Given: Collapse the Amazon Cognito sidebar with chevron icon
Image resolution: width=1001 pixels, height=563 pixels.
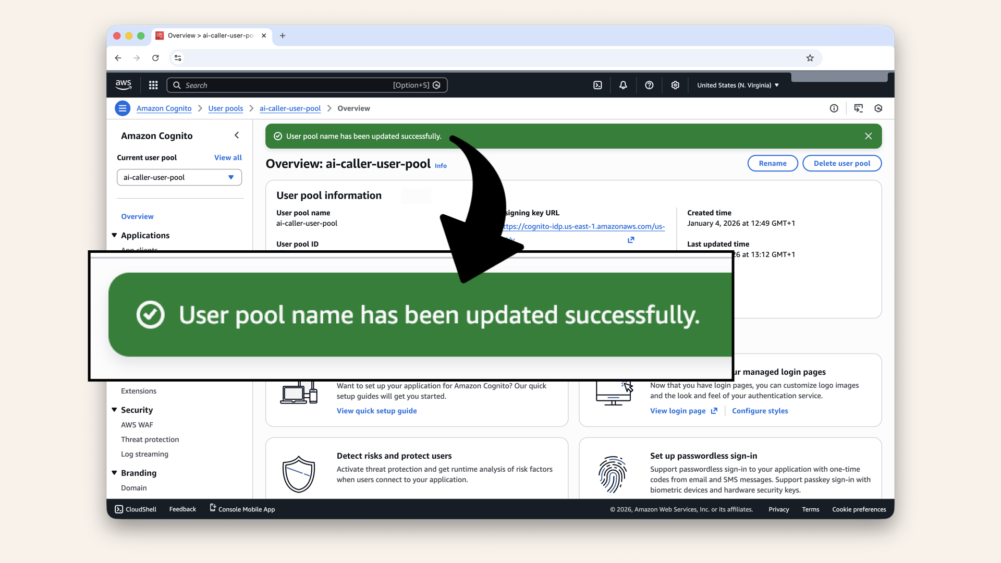Looking at the screenshot, I should click(237, 135).
